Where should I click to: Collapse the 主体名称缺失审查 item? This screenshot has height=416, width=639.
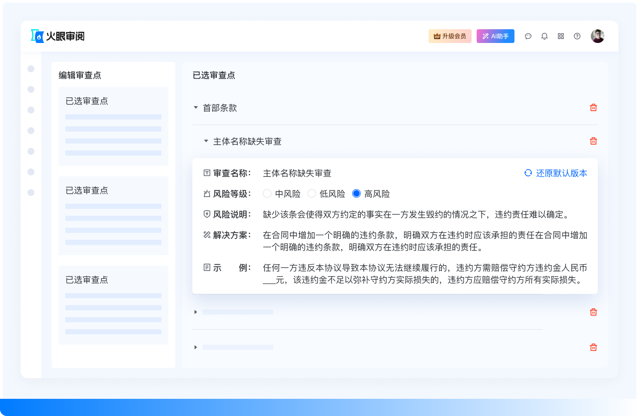tap(206, 141)
